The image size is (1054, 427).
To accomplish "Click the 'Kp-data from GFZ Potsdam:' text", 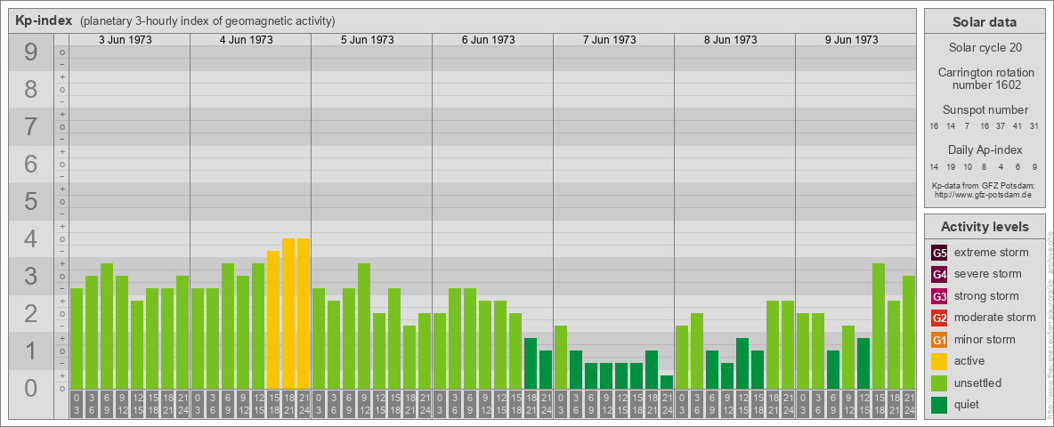I will pos(982,186).
